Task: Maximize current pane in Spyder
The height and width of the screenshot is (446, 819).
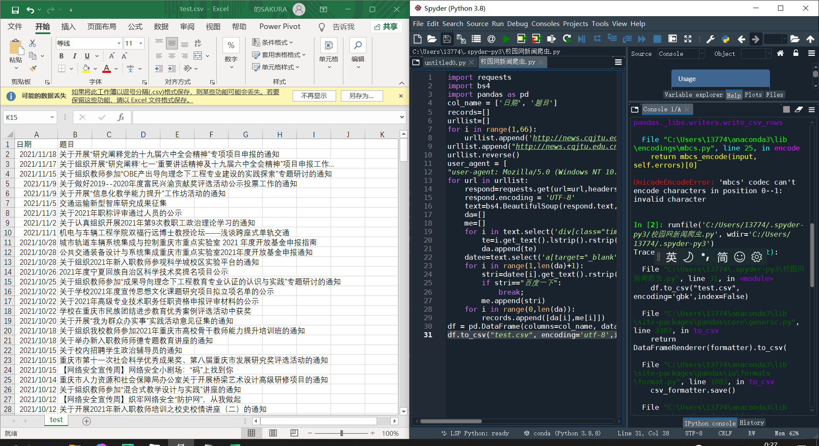Action: click(688, 39)
